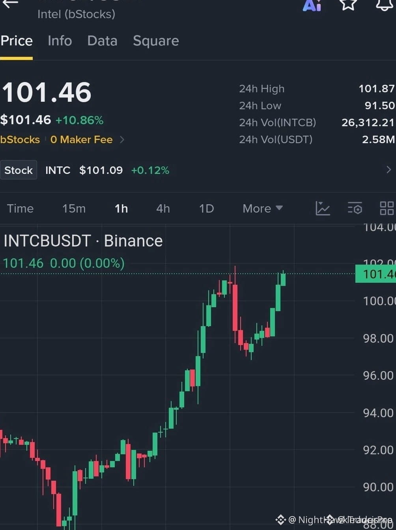Switch to the Price tab

pos(17,41)
